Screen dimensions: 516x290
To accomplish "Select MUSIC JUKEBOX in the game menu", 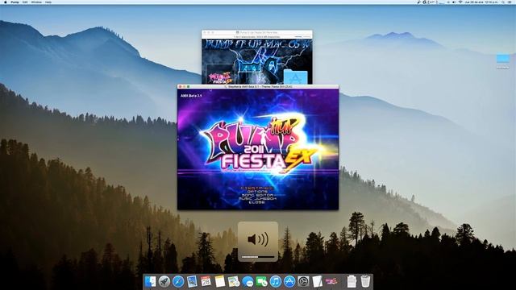I will tap(257, 199).
